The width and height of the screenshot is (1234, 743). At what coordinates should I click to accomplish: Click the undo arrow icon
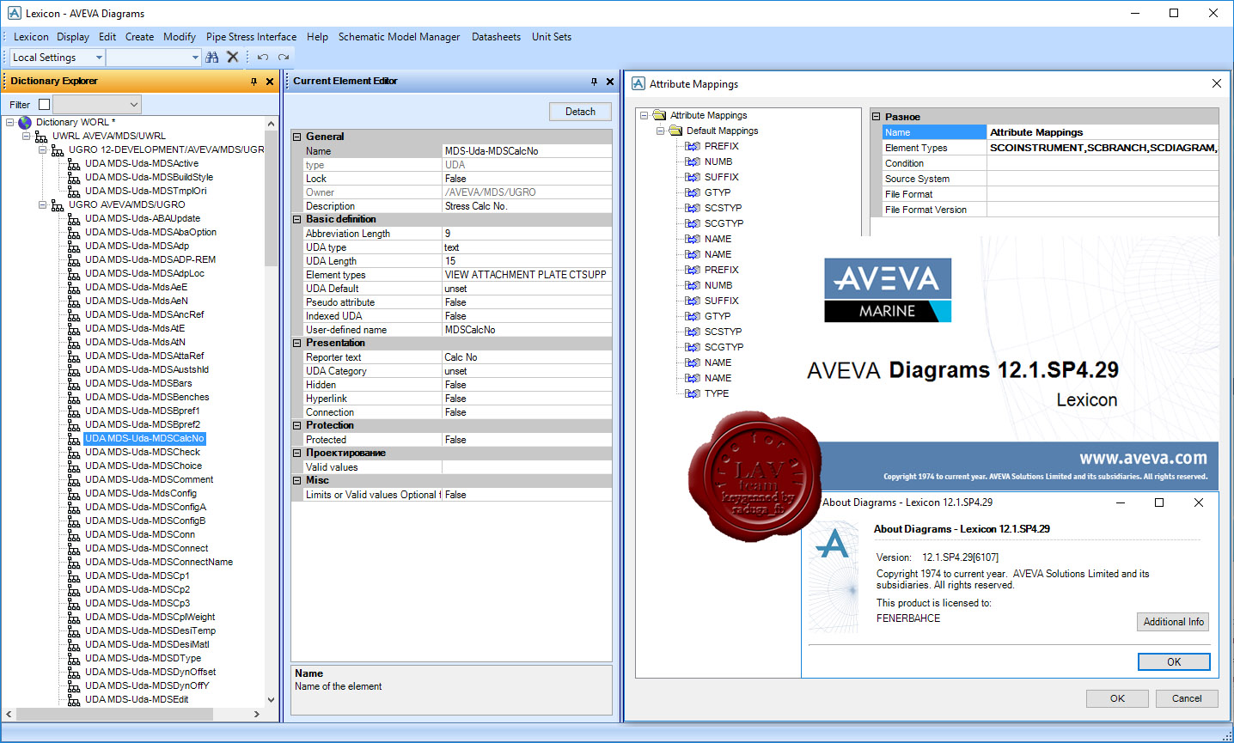[263, 58]
